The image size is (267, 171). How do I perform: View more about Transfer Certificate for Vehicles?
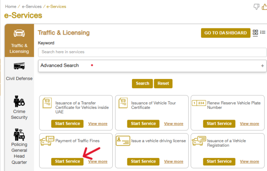pos(98,124)
